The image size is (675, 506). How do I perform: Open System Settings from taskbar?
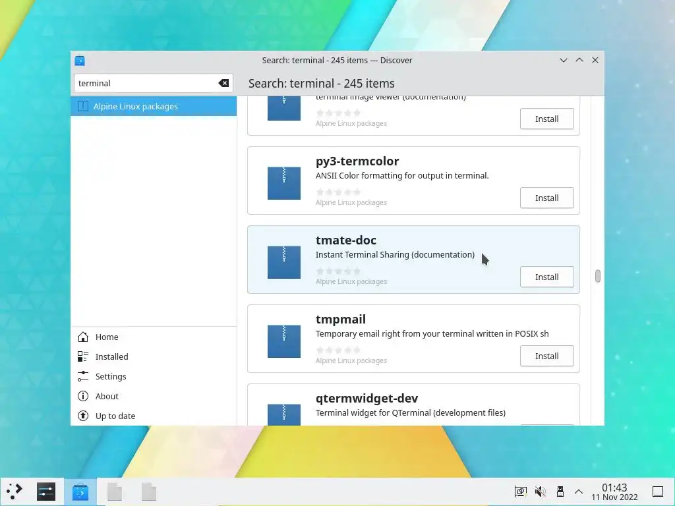[46, 492]
